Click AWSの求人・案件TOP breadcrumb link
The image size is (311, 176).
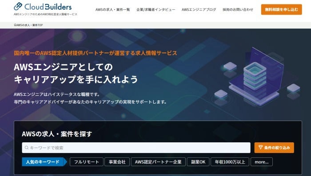[29, 25]
